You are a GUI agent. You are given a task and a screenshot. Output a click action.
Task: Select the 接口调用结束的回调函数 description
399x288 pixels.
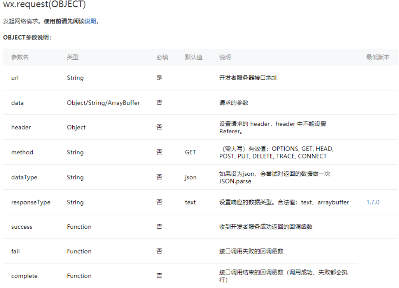[x=283, y=276]
